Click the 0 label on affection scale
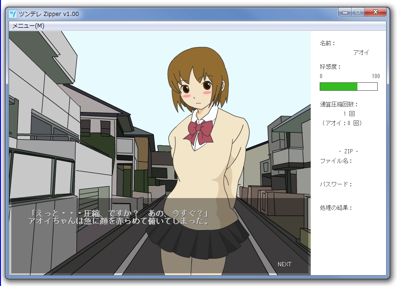Image resolution: width=397 pixels, height=286 pixels. (x=321, y=77)
